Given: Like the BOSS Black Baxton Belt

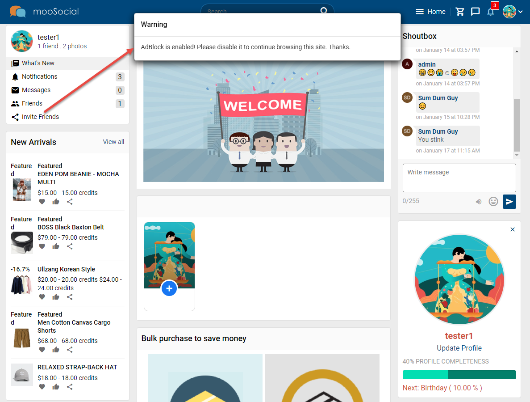Looking at the screenshot, I should [x=56, y=247].
